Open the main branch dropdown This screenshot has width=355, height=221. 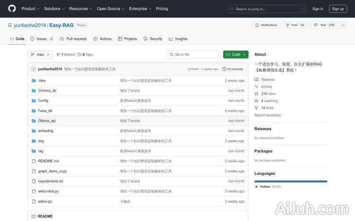[40, 54]
